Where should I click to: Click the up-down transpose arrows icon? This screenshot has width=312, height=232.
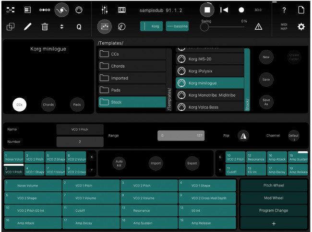point(62,27)
